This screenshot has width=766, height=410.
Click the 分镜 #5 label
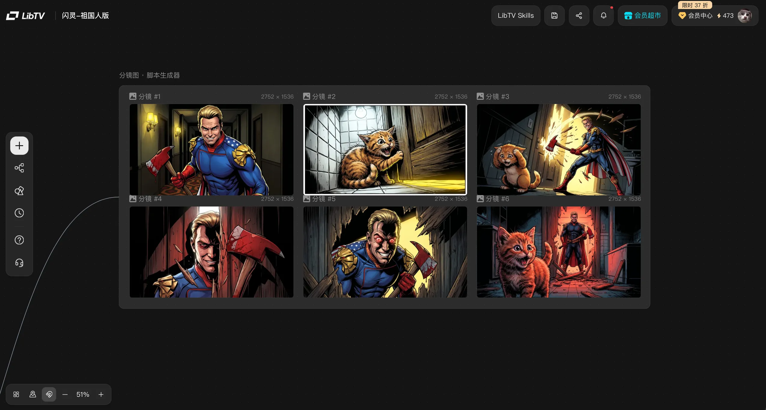(324, 199)
